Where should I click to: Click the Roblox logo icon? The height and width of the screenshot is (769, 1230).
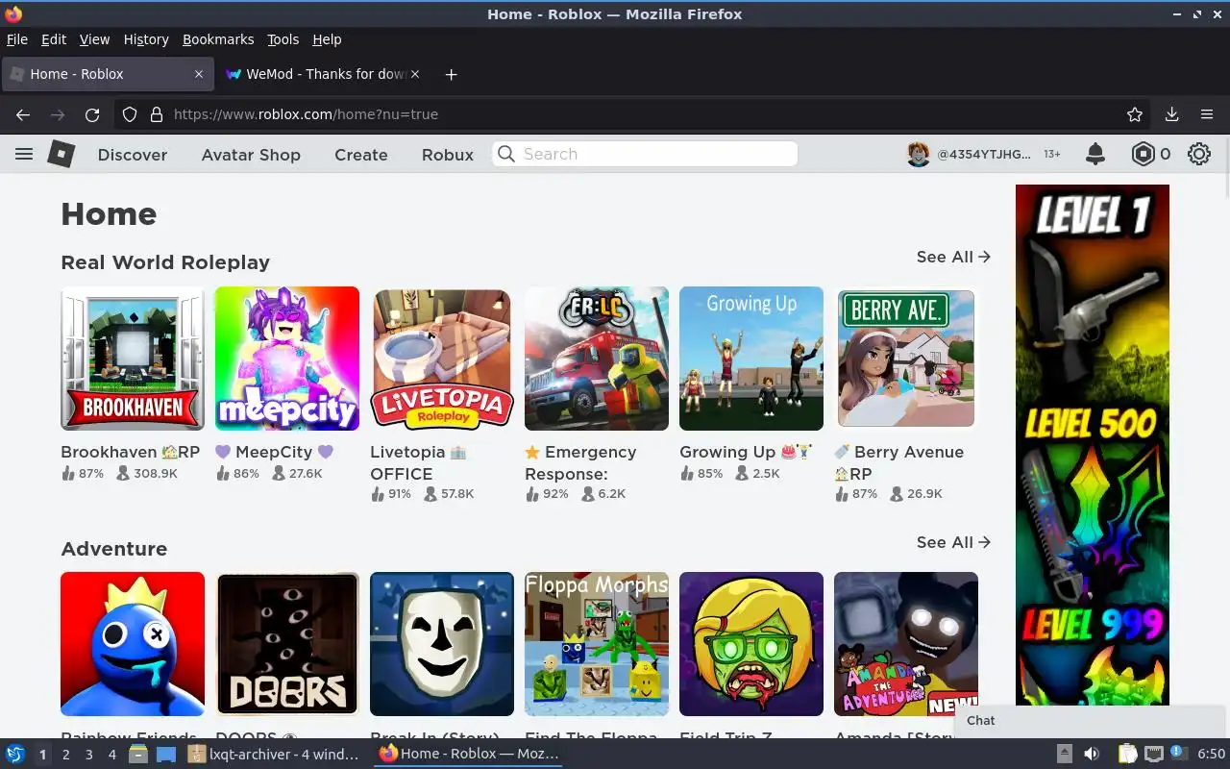pos(61,154)
